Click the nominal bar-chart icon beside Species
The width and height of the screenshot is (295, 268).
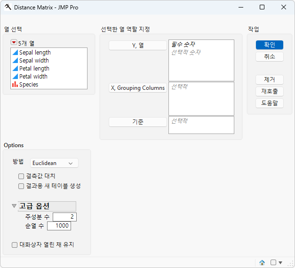[15, 84]
